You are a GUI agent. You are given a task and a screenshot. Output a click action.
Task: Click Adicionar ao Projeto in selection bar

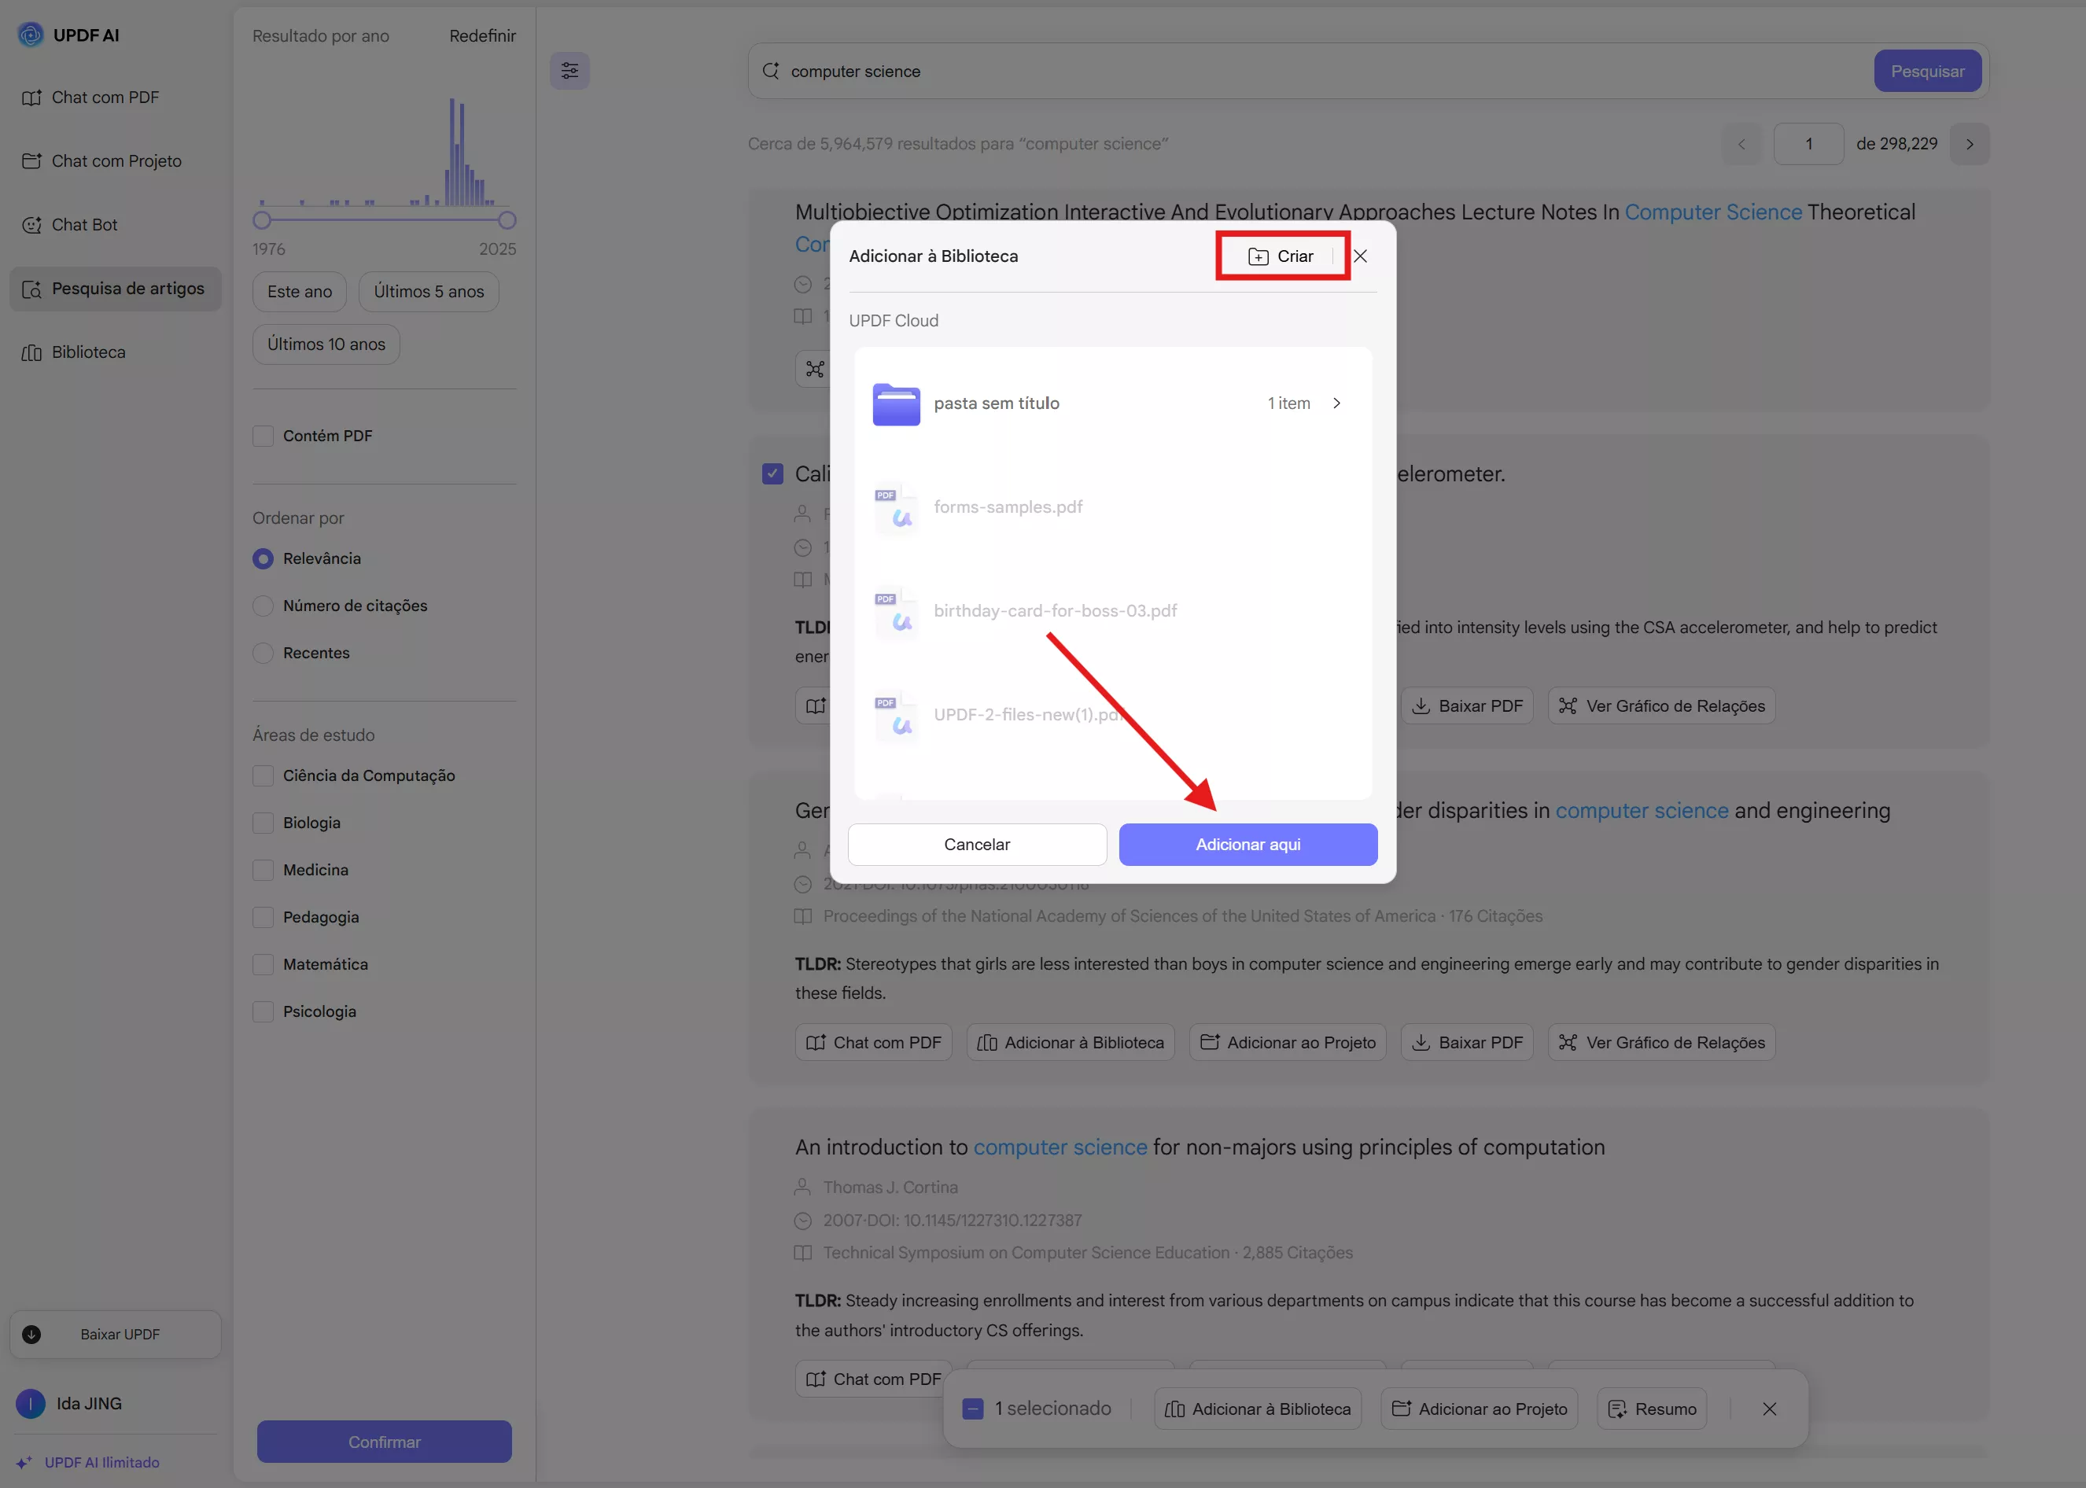pos(1479,1409)
